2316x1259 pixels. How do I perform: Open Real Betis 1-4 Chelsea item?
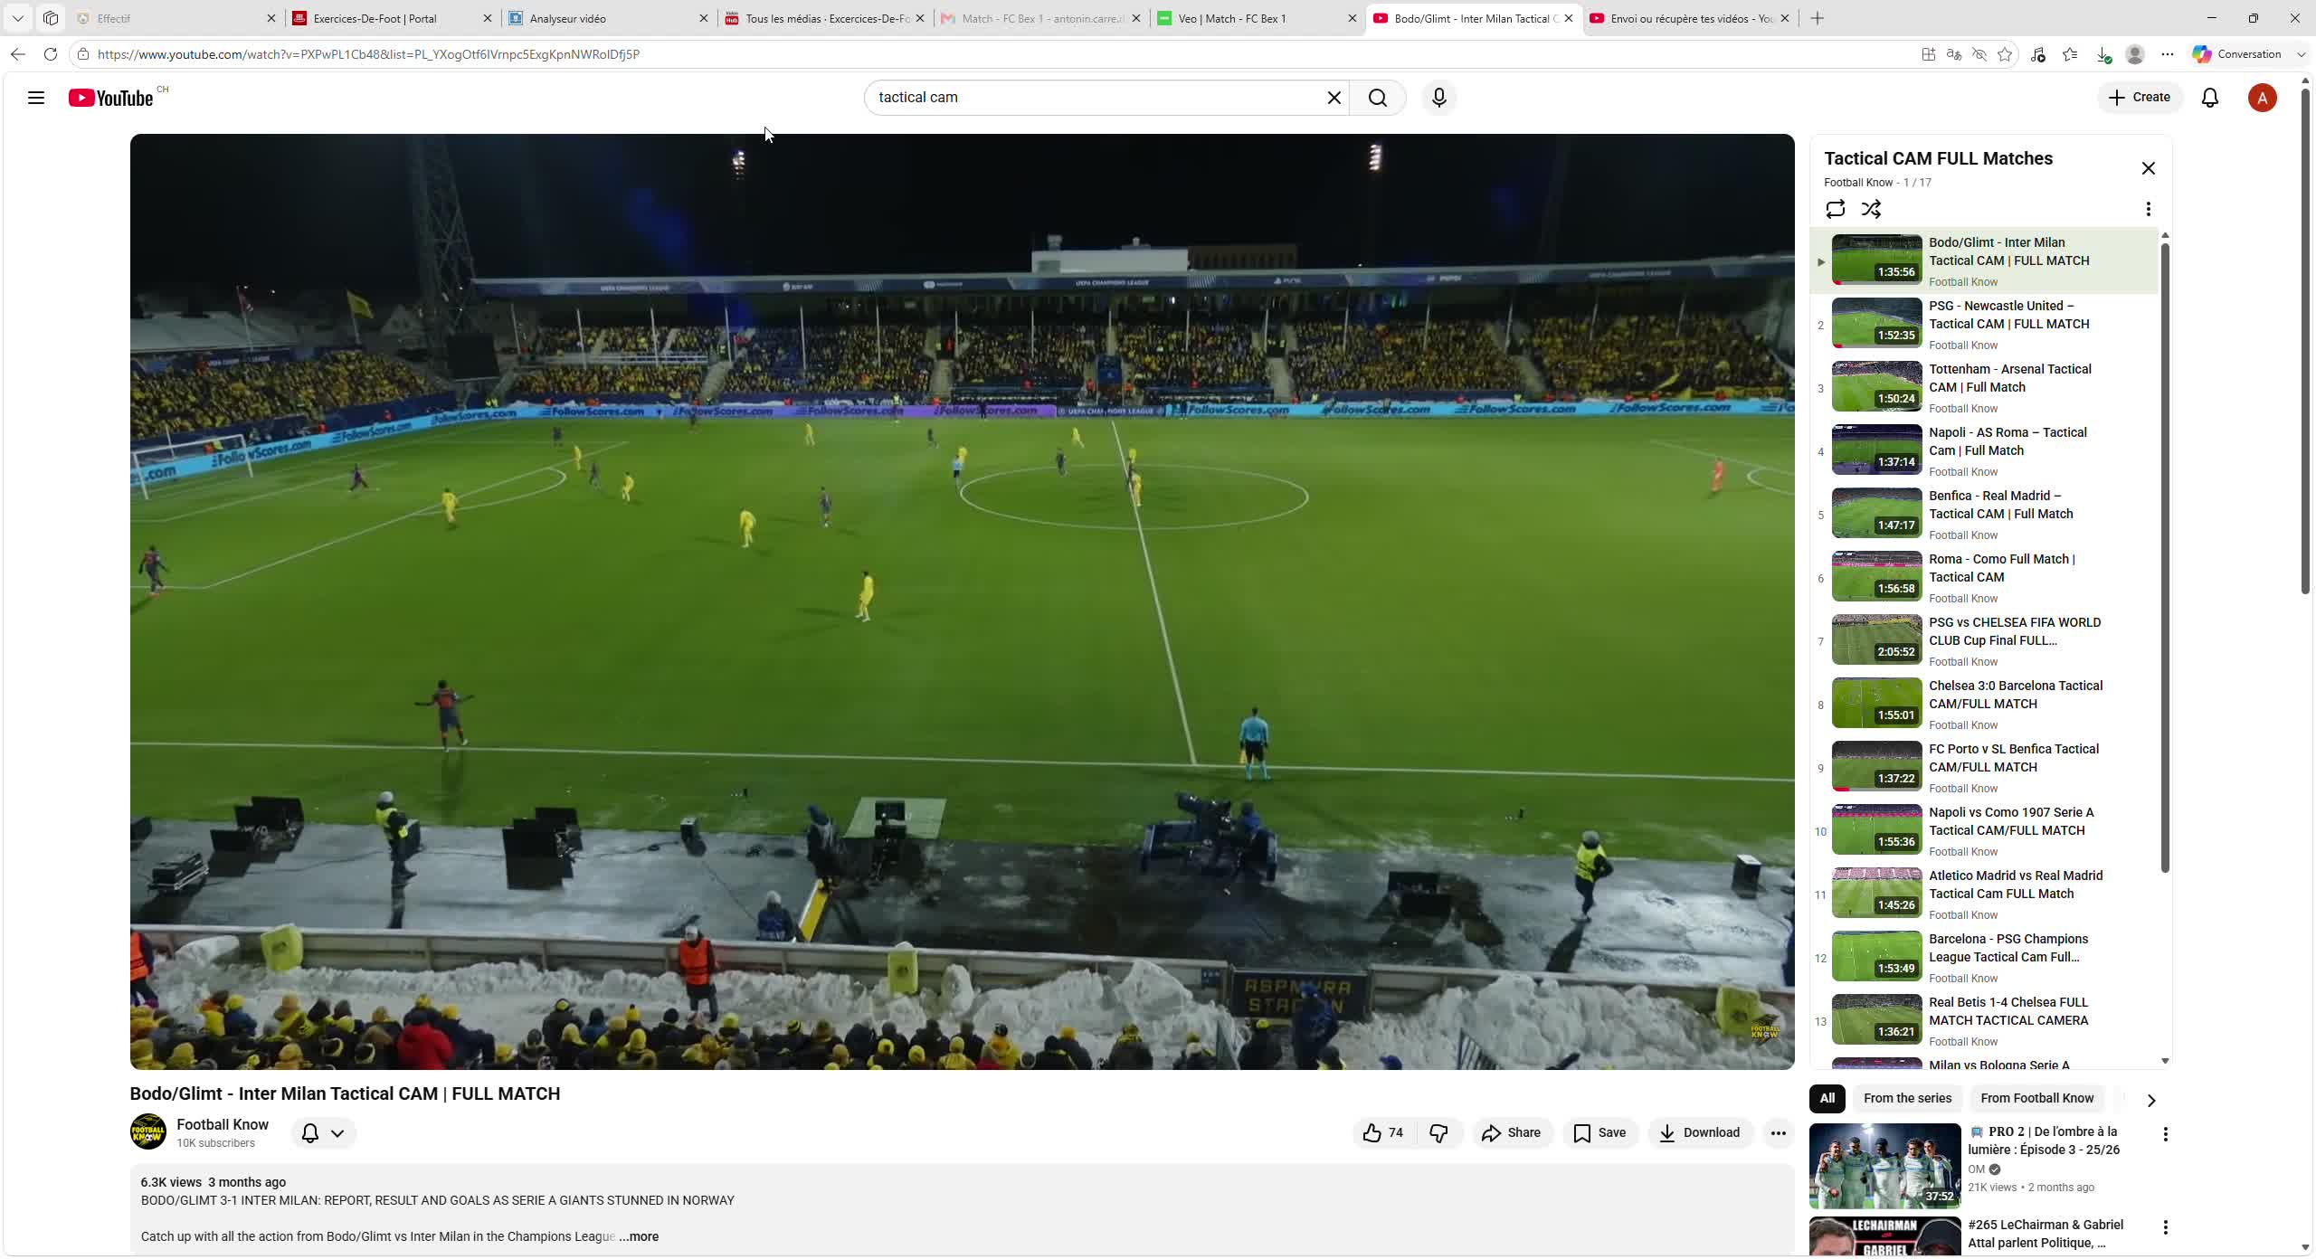click(1983, 1021)
